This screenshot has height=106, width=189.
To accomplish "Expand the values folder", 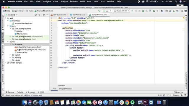I will tap(10, 60).
